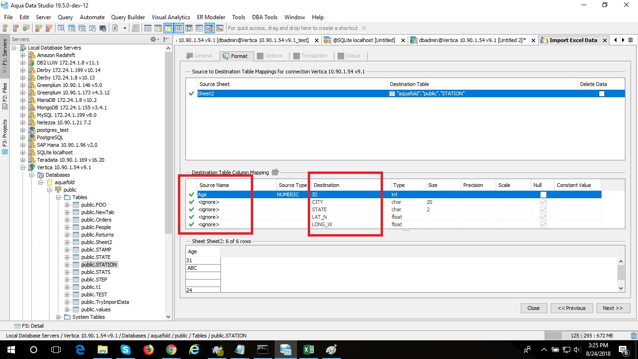638x359 pixels.
Task: Click the ABC cell in the sheet preview
Action: click(203, 268)
